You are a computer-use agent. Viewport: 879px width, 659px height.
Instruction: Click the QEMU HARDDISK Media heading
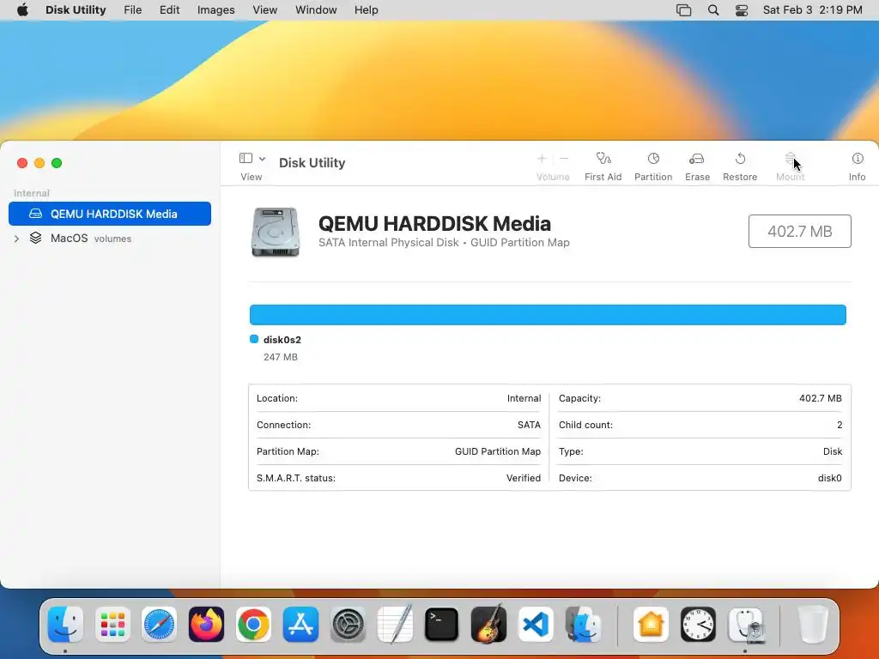coord(434,224)
